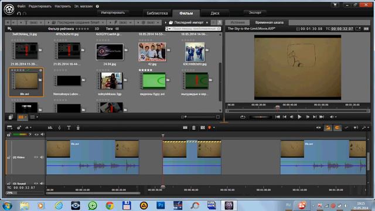
Task: Expand the master track chevron in timeline header
Action: tap(30, 134)
